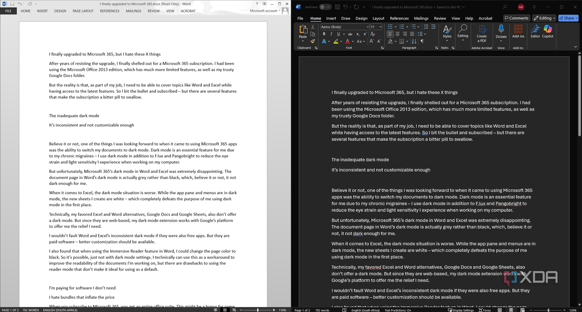Open the underline style dropdown arrow
Viewport: 582px width, 312px height.
coord(344,34)
